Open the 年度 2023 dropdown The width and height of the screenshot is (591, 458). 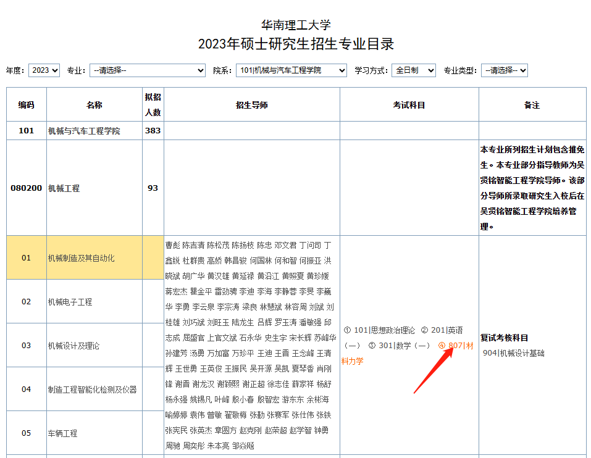point(44,70)
